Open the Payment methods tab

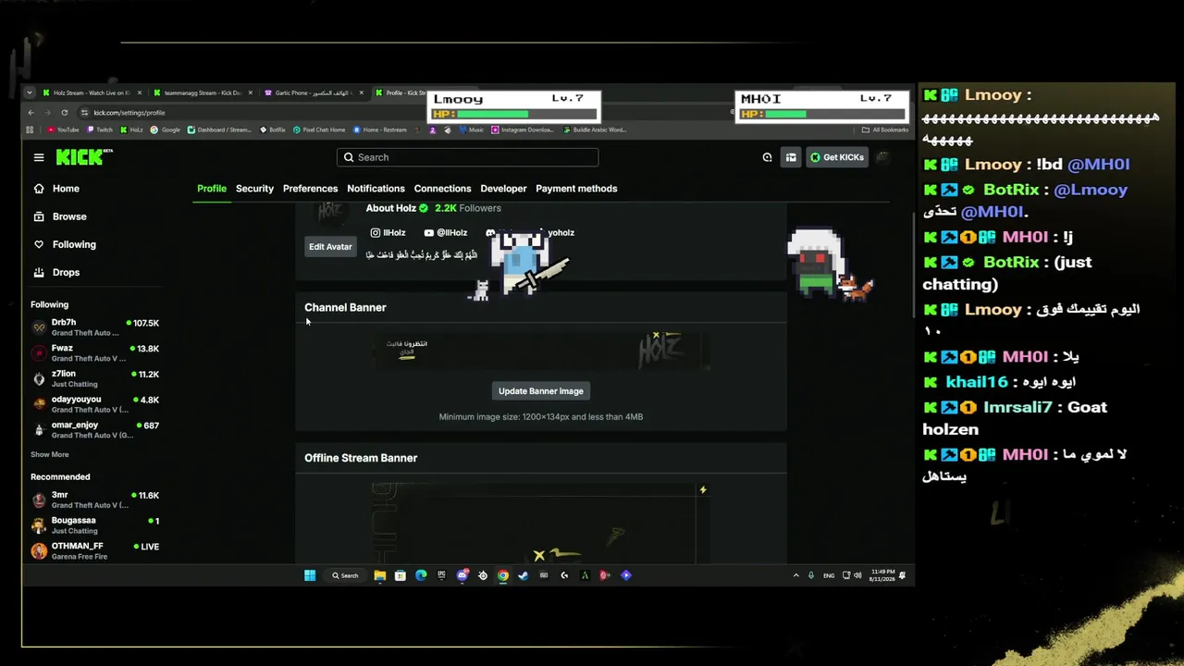pyautogui.click(x=576, y=189)
